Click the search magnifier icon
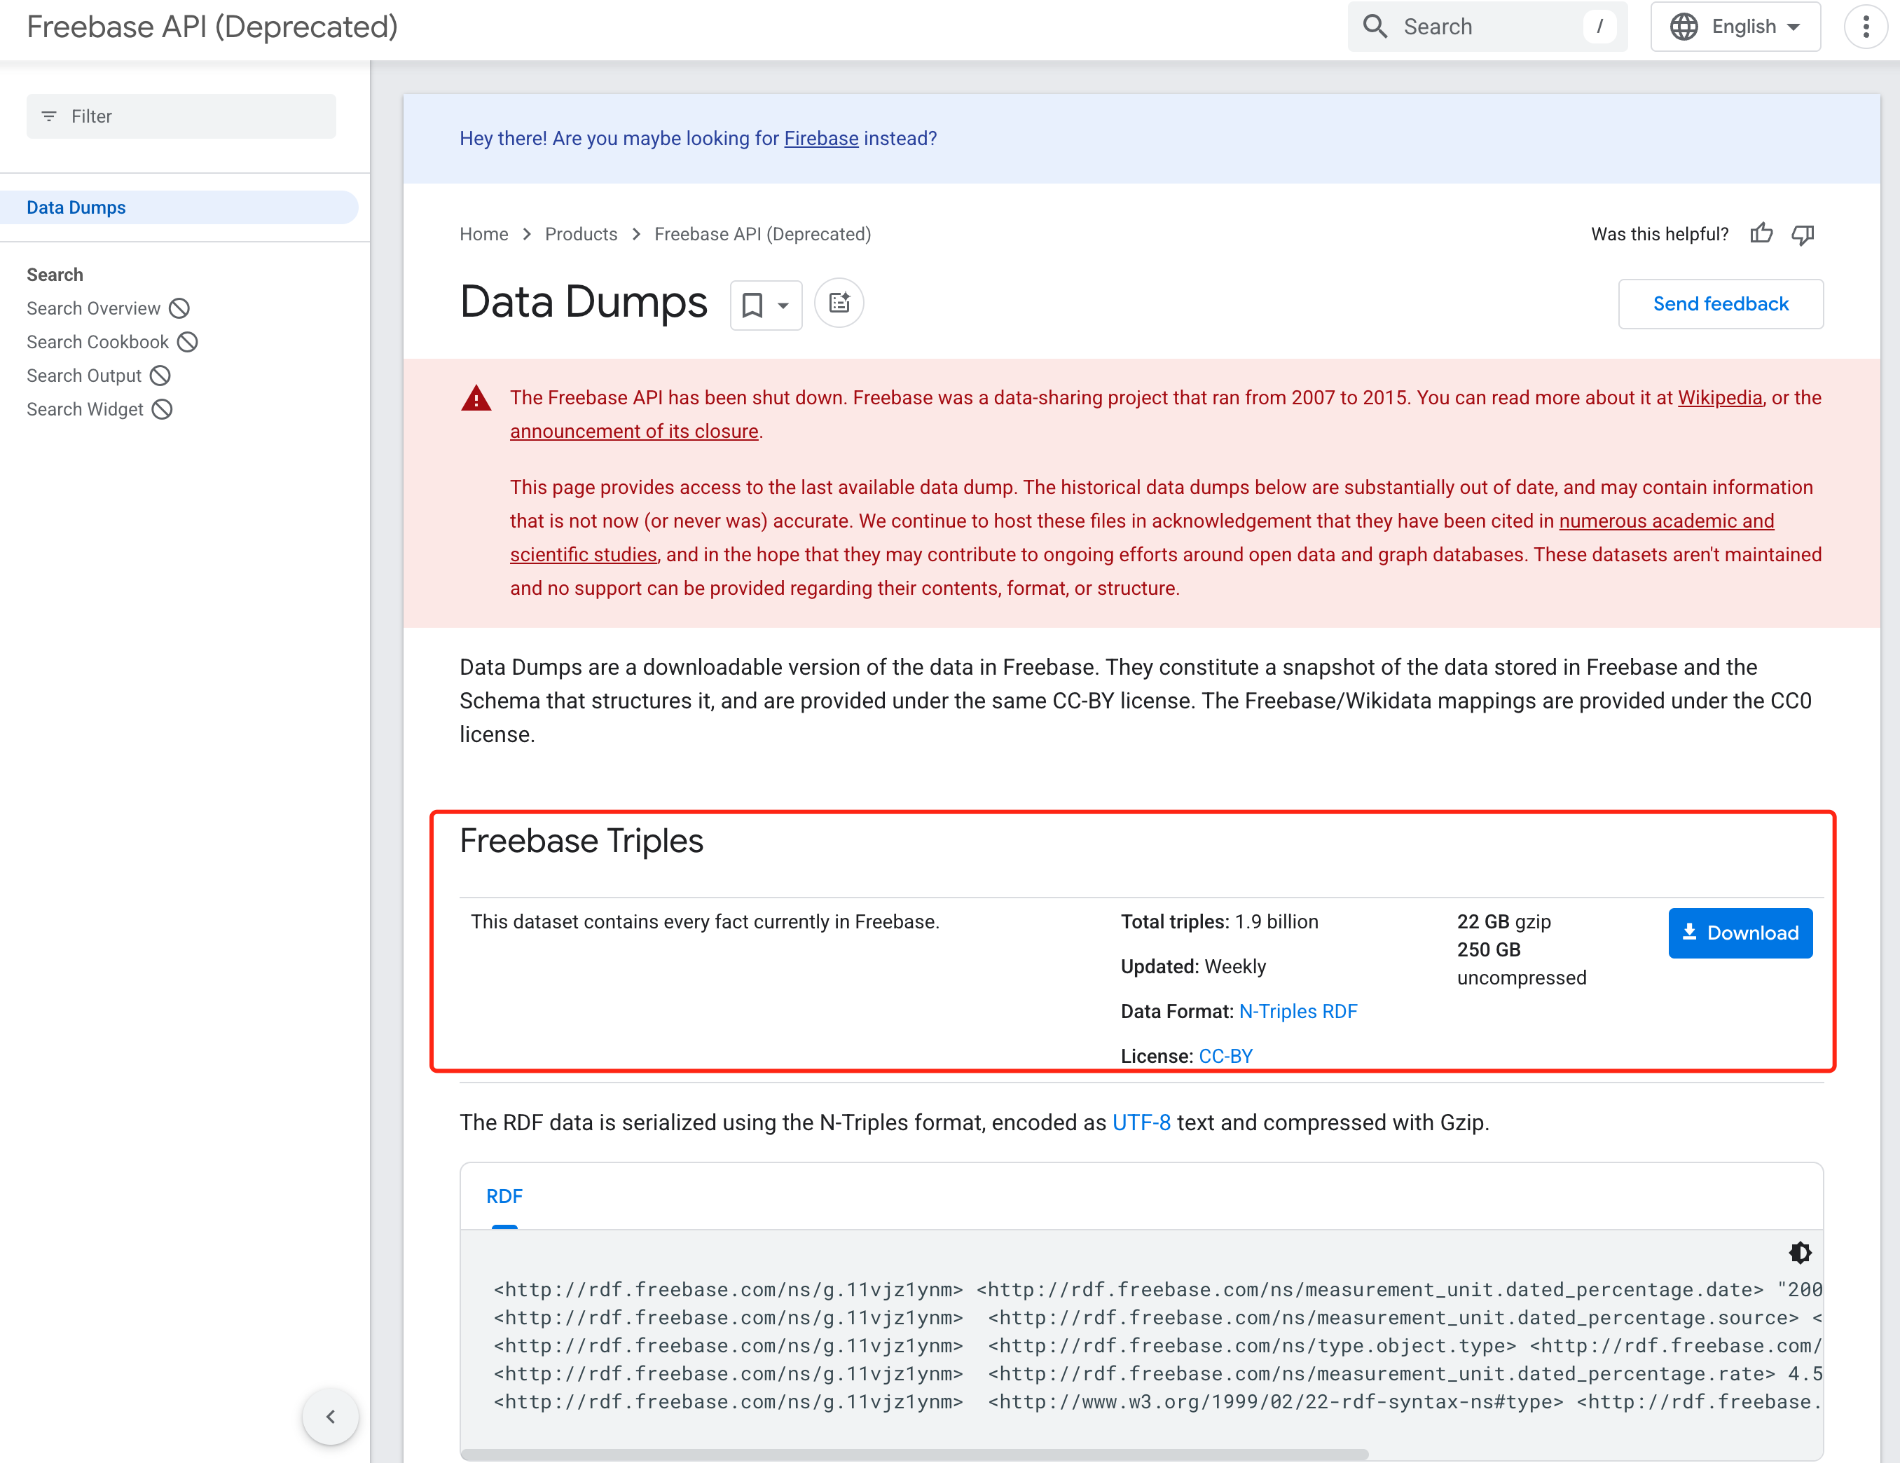The image size is (1900, 1463). pos(1375,27)
